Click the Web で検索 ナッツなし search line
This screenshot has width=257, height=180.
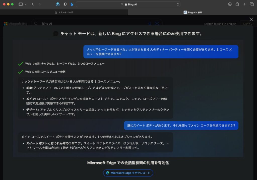click(65, 64)
